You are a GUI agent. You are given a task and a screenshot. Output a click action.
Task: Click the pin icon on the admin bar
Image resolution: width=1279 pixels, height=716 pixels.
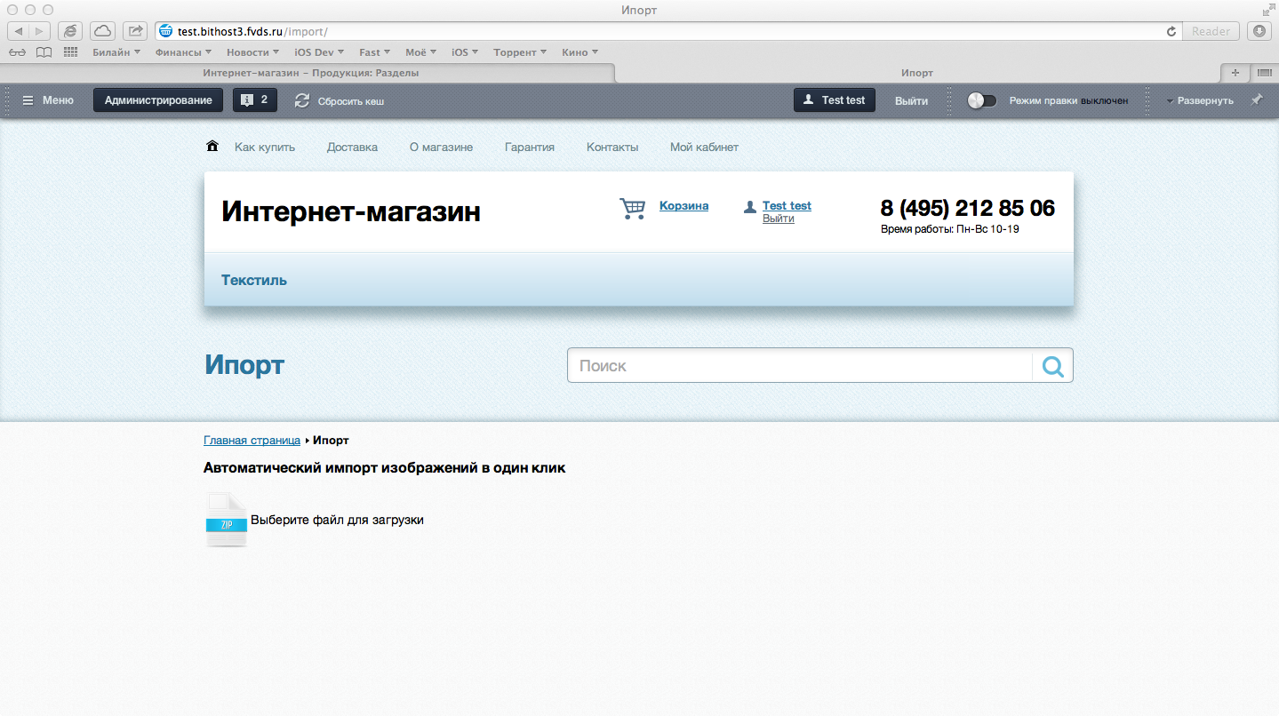coord(1257,100)
